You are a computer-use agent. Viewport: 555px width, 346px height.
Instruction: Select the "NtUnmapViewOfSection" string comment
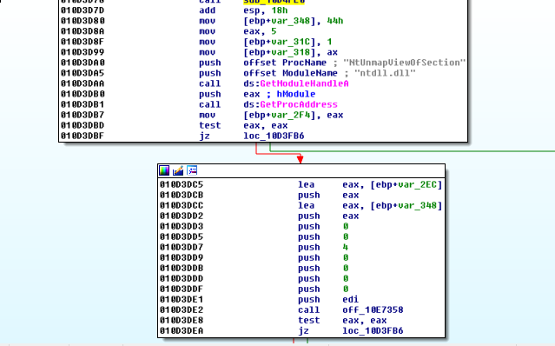[x=405, y=63]
